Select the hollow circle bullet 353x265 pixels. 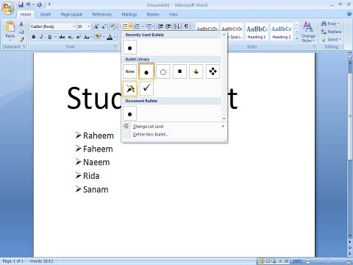pos(163,71)
